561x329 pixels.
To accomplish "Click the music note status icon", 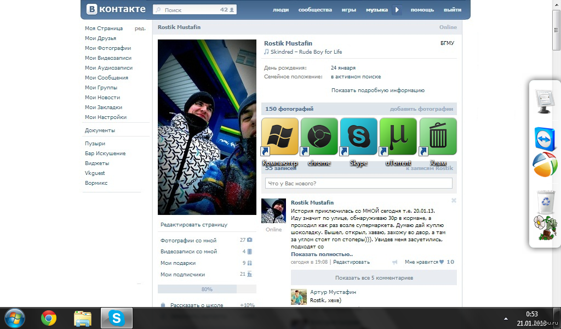I will [266, 52].
